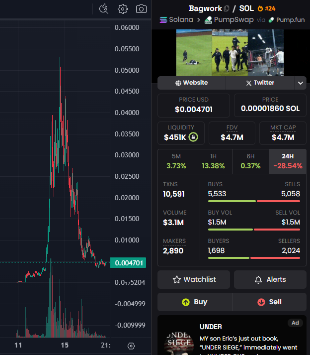Click the Buy button
Screen dimensions: 310x355
click(x=195, y=302)
